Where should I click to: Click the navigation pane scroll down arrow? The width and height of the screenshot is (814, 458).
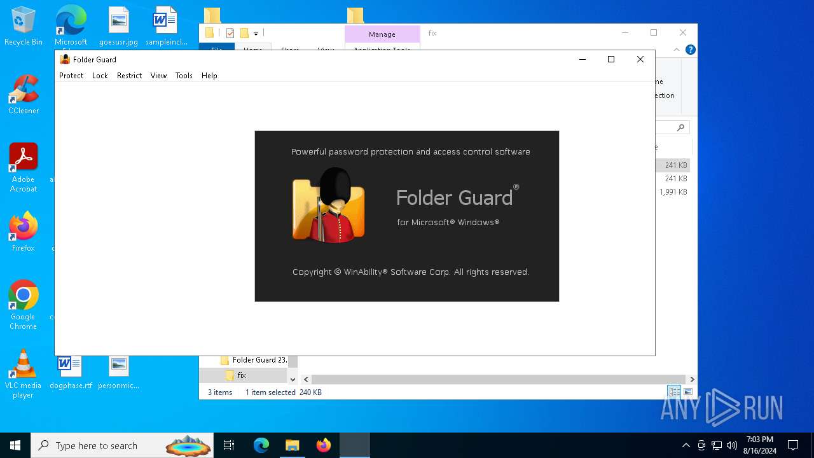(x=293, y=379)
